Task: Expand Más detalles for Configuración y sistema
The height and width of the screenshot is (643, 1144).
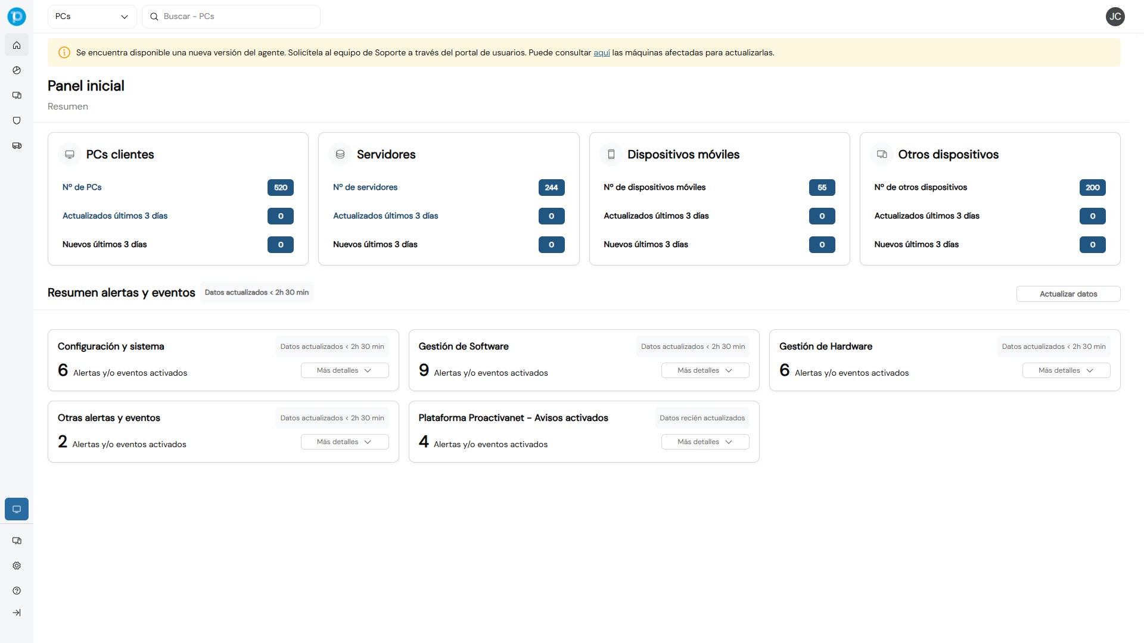Action: click(344, 370)
